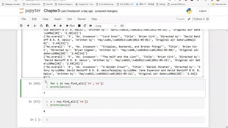228x128 pixels.
Task: Open the Cell menu
Action: [x=69, y=19]
